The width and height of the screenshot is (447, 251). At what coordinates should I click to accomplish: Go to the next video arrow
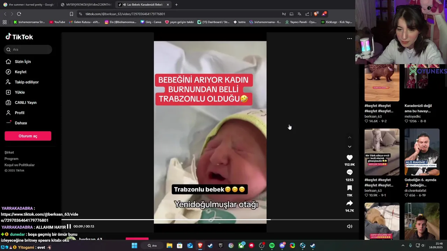350,147
